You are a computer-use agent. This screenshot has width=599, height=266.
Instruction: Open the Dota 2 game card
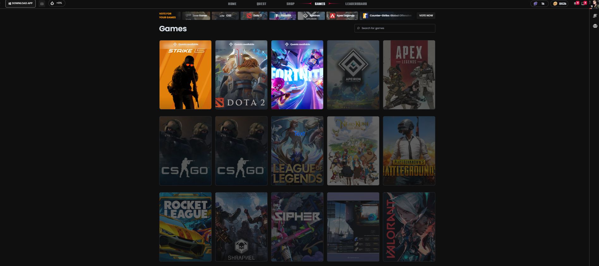(241, 75)
